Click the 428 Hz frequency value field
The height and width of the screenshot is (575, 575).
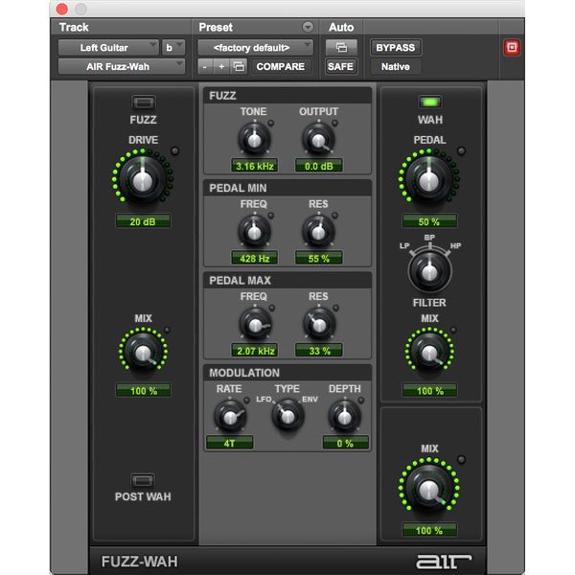click(255, 258)
